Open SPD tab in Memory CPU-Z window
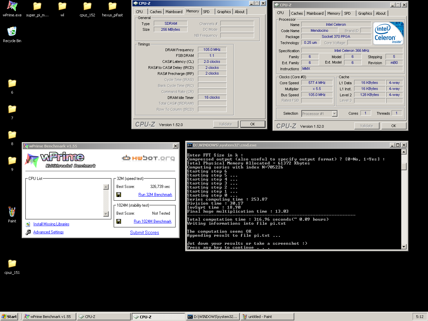This screenshot has width=428, height=321. (x=206, y=12)
